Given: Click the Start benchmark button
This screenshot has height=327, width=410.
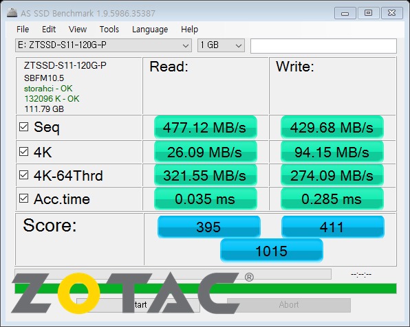Looking at the screenshot, I should tap(138, 305).
